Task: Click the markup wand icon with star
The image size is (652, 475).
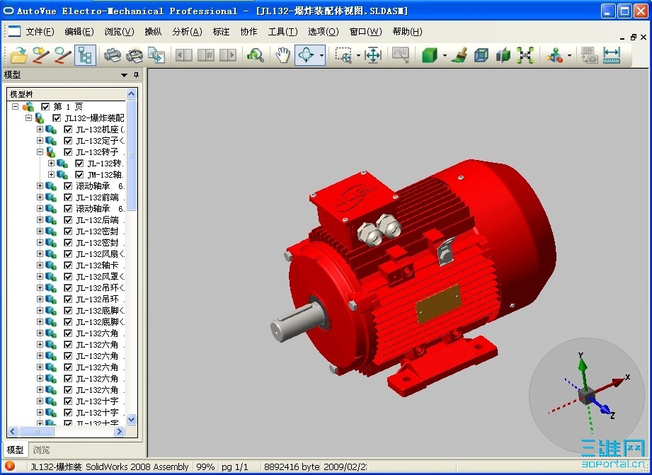Action: [41, 55]
